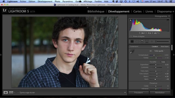Click the portrait photo preview

65,52
